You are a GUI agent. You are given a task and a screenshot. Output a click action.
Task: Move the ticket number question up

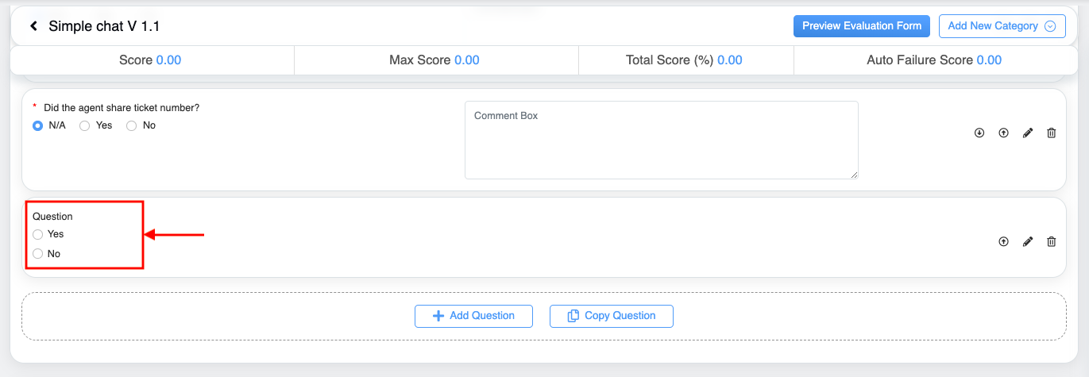pyautogui.click(x=1003, y=133)
